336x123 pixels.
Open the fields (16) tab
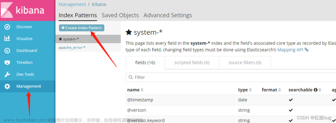click(145, 63)
